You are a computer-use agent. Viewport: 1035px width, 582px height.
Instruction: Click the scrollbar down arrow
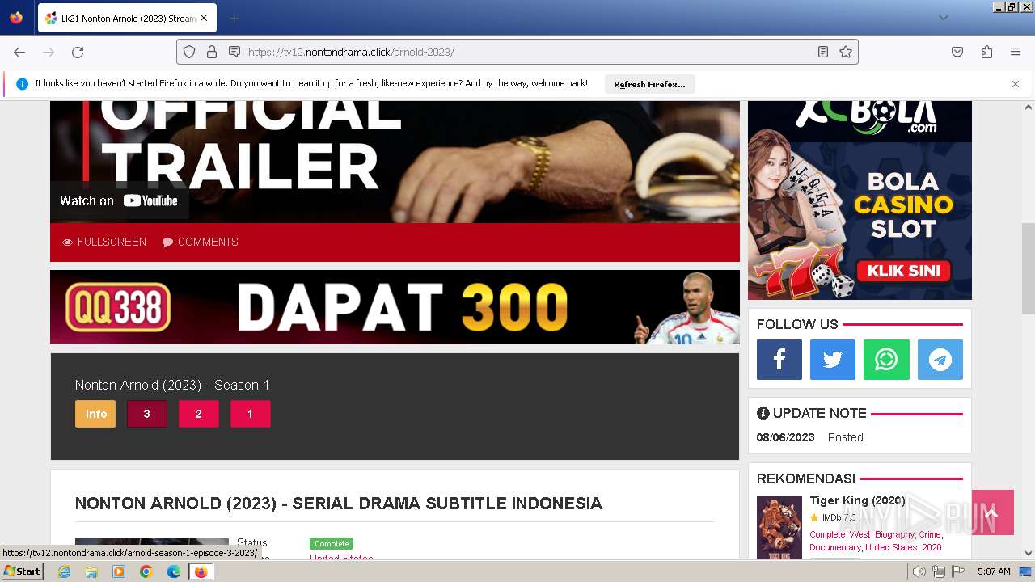point(1029,554)
